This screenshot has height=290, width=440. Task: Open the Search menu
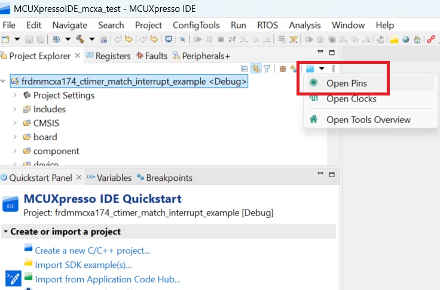click(x=111, y=25)
